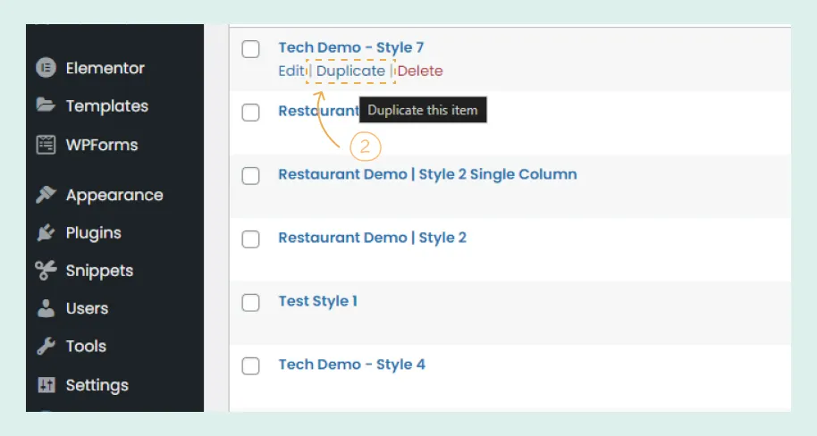Open the partially covered Restaurant title link
Viewport: 817px width, 436px height.
(319, 111)
